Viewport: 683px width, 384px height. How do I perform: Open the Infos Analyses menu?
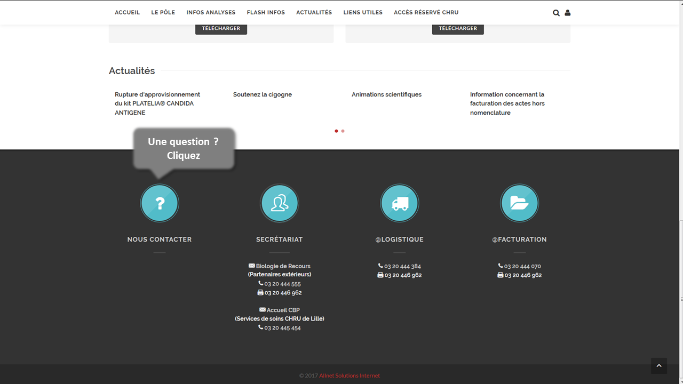pyautogui.click(x=211, y=12)
